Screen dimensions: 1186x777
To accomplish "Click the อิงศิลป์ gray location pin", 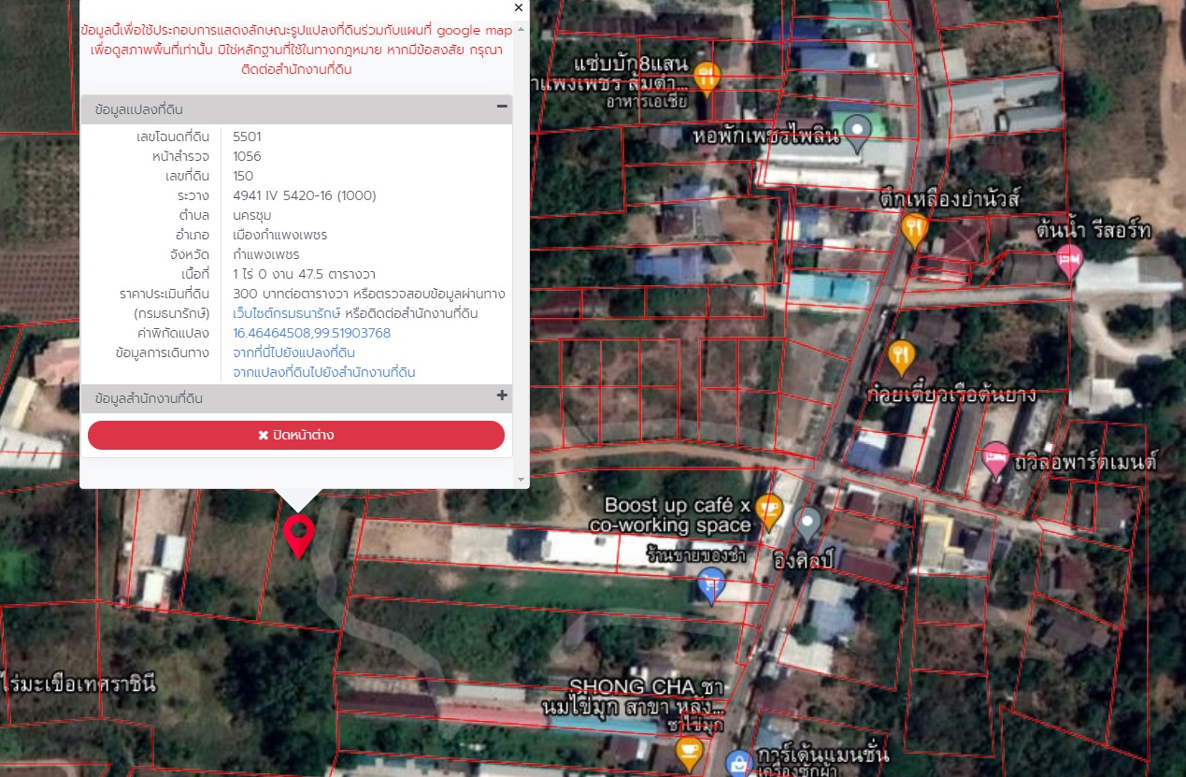I will tap(807, 525).
